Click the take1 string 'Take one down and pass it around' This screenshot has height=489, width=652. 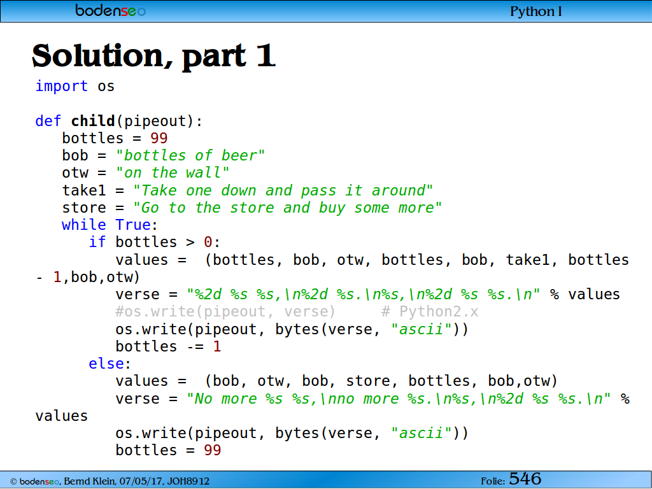tap(283, 190)
